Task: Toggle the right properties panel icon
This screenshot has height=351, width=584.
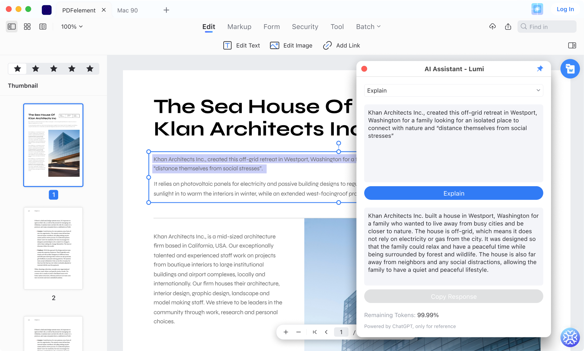Action: pos(572,46)
